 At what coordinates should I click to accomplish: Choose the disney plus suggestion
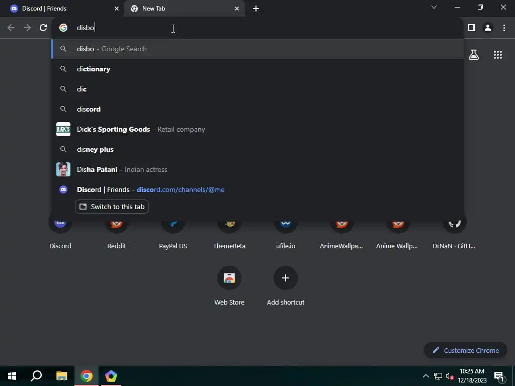pos(257,149)
